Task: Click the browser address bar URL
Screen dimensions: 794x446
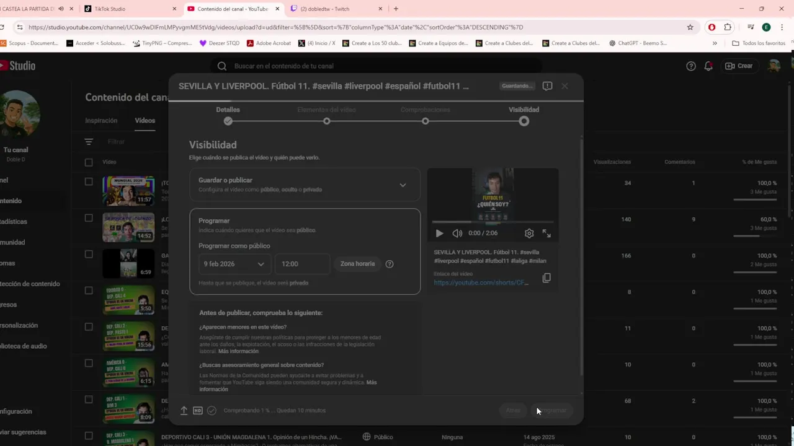Action: (276, 27)
